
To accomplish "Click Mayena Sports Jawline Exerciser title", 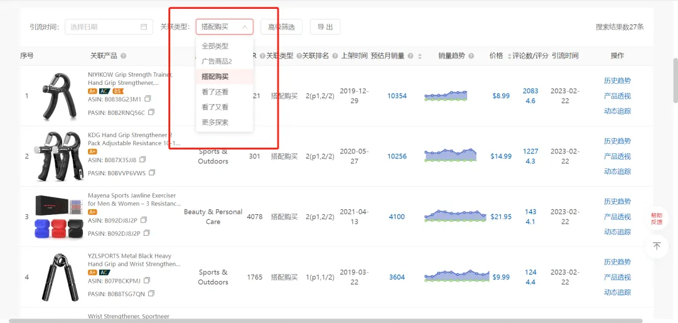I will 134,199.
